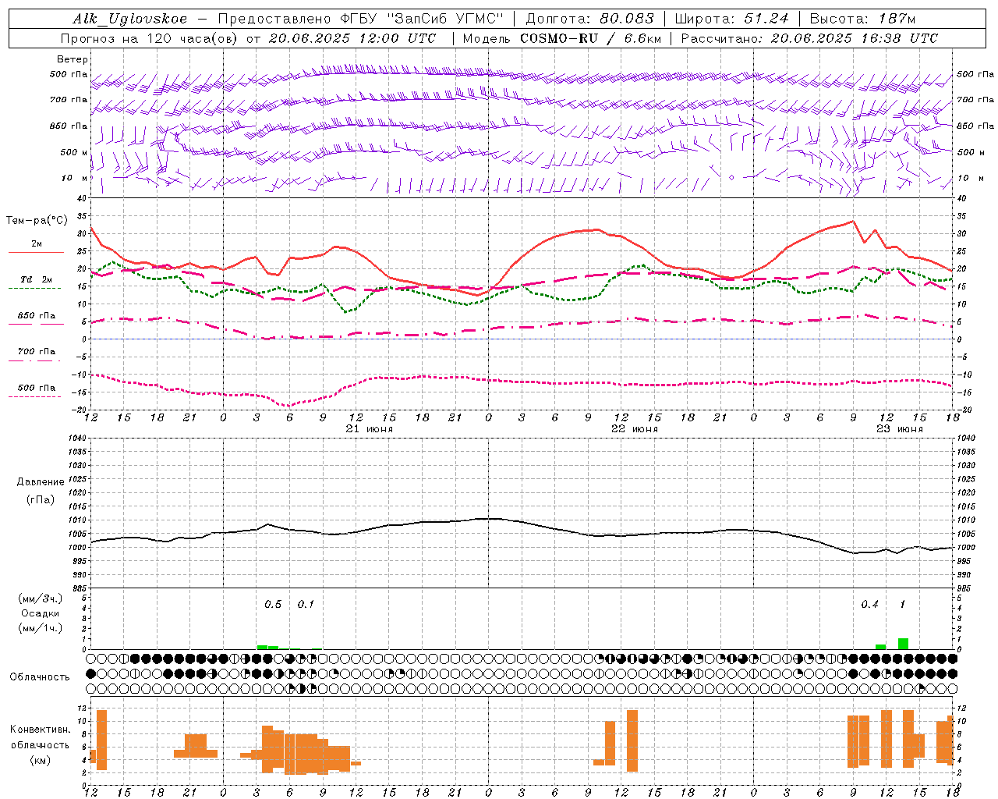Click the forecast start 20.06.2025 12:00 UTC
The height and width of the screenshot is (799, 998).
(352, 38)
